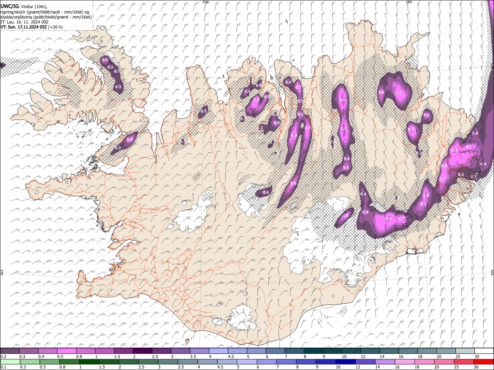
Task: Pick the first top-row swatch above the 0.2 label
Action: [x=10, y=351]
